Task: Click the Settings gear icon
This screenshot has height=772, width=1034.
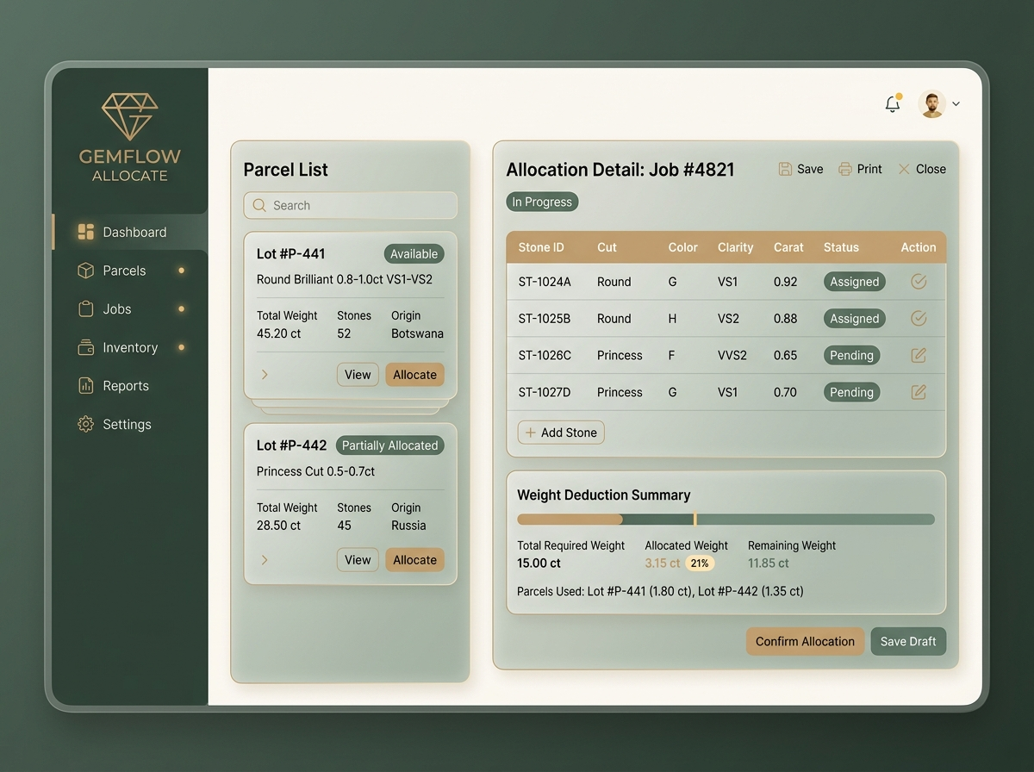Action: pyautogui.click(x=85, y=424)
